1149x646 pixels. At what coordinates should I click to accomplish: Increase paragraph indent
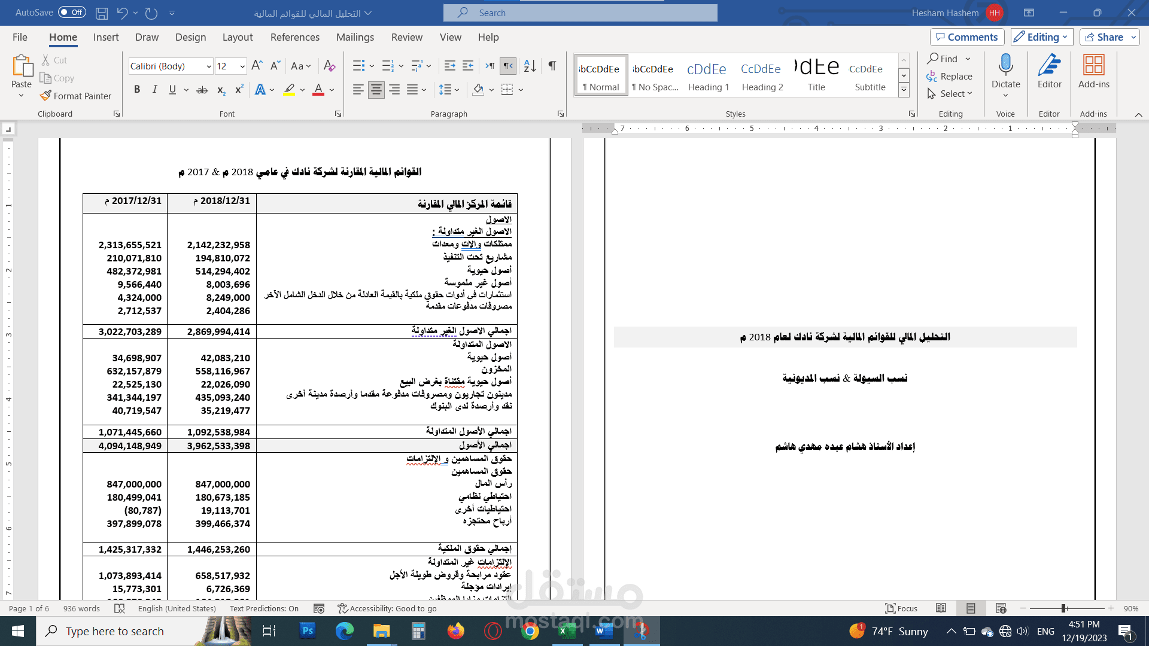tap(468, 66)
